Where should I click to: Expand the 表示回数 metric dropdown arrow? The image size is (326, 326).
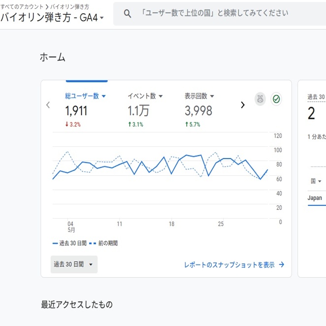point(212,97)
